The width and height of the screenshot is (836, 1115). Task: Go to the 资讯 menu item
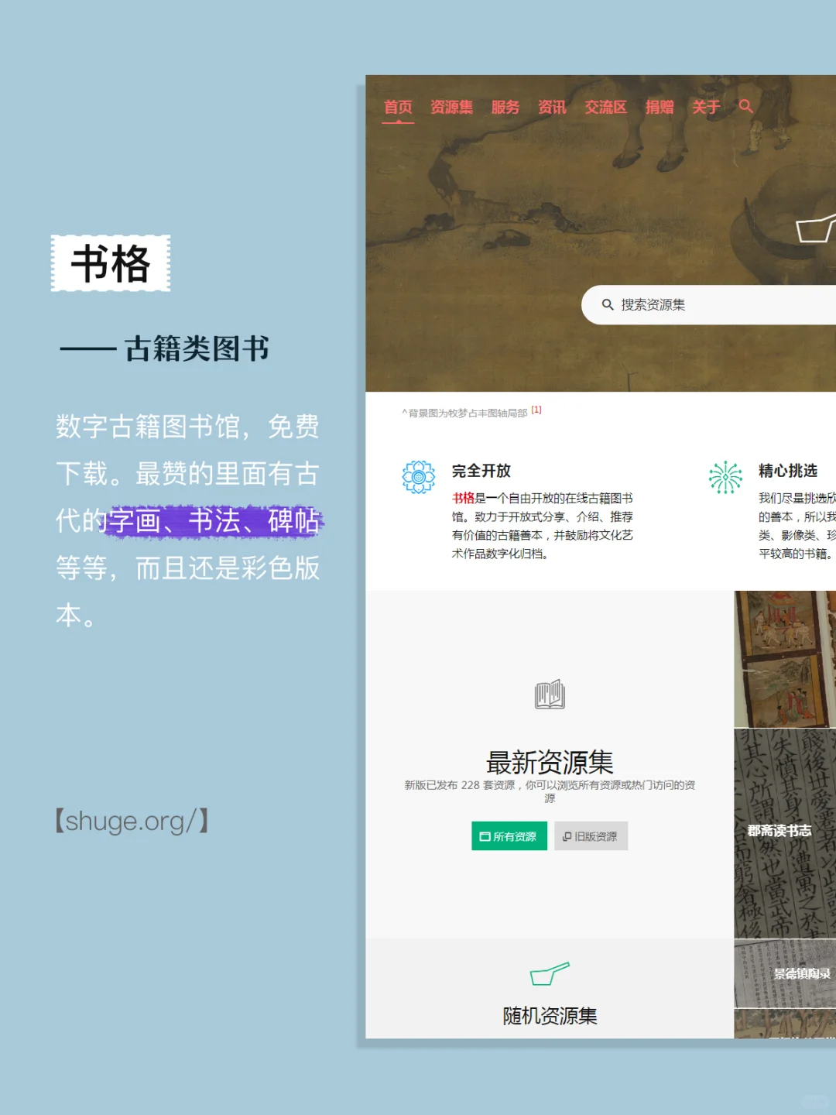click(552, 107)
